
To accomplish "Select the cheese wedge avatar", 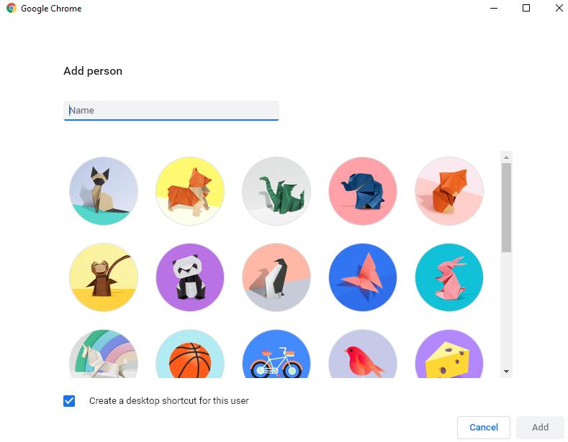I will click(x=449, y=354).
